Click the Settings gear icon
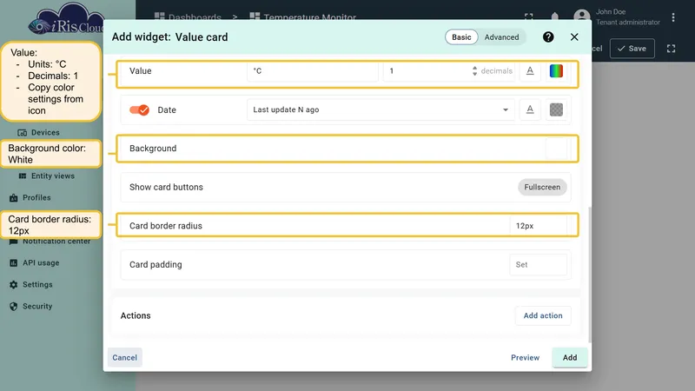 14,285
